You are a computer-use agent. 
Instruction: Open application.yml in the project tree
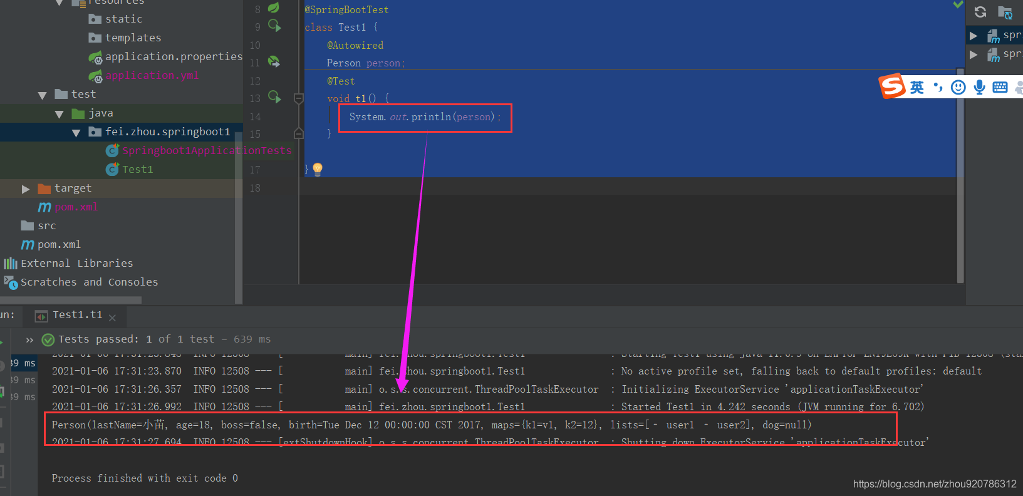pos(152,75)
